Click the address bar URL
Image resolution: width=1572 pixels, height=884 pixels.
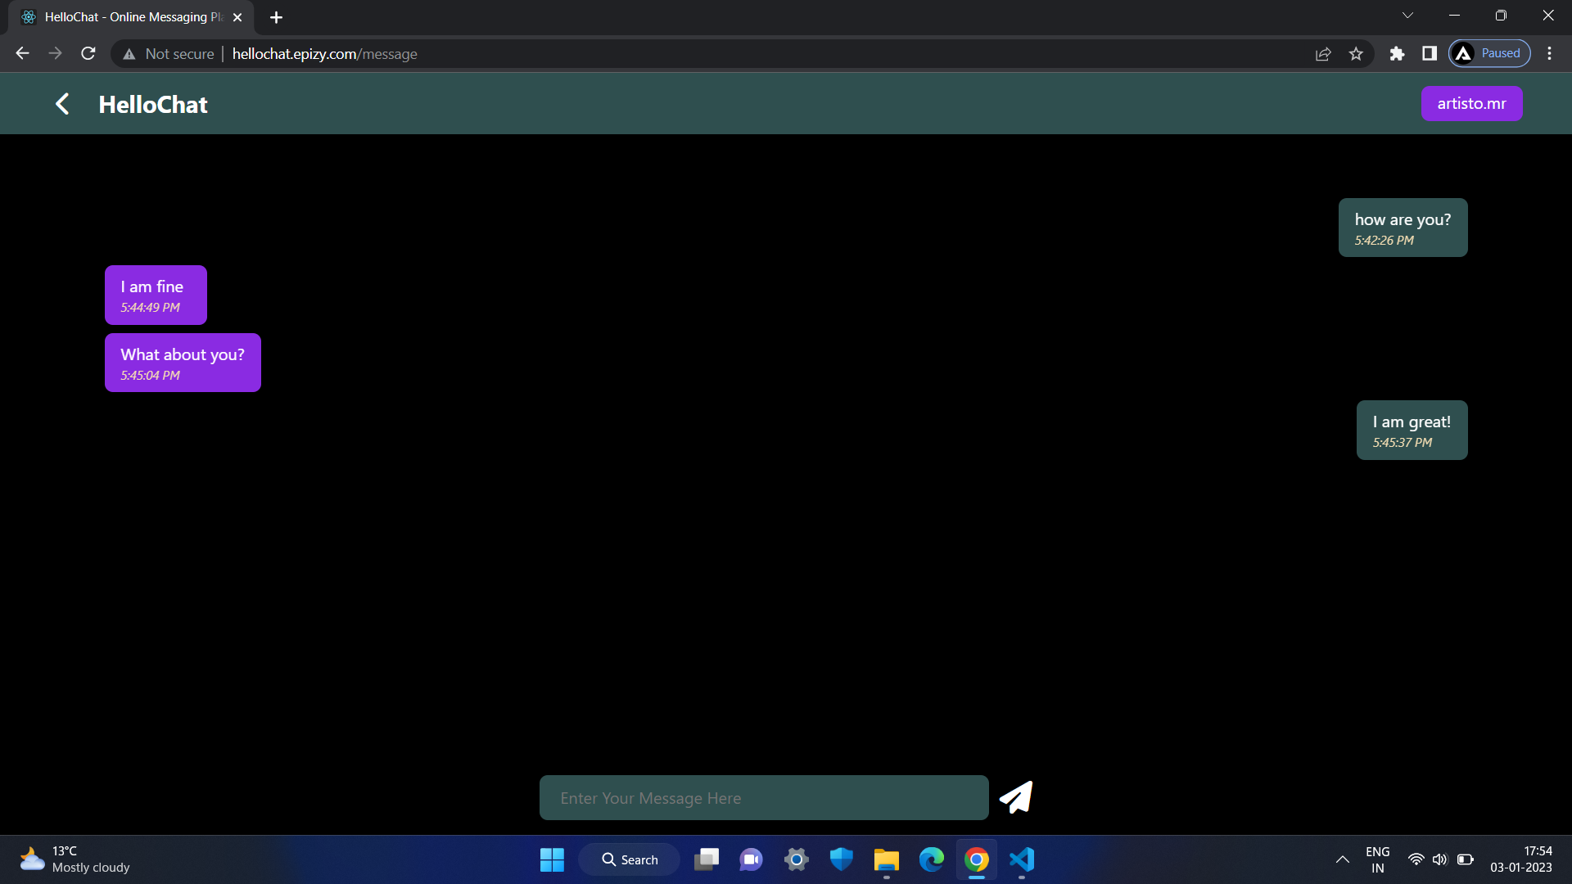[325, 54]
